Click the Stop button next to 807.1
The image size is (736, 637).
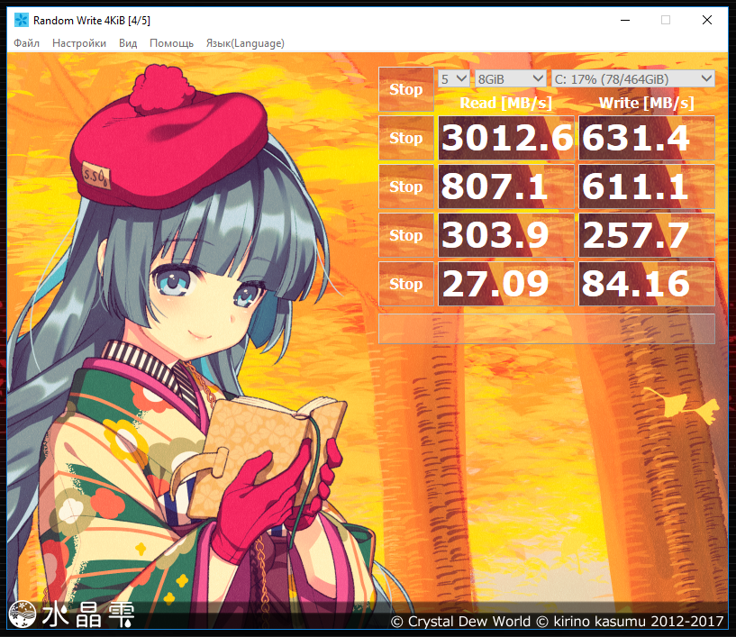tap(406, 187)
